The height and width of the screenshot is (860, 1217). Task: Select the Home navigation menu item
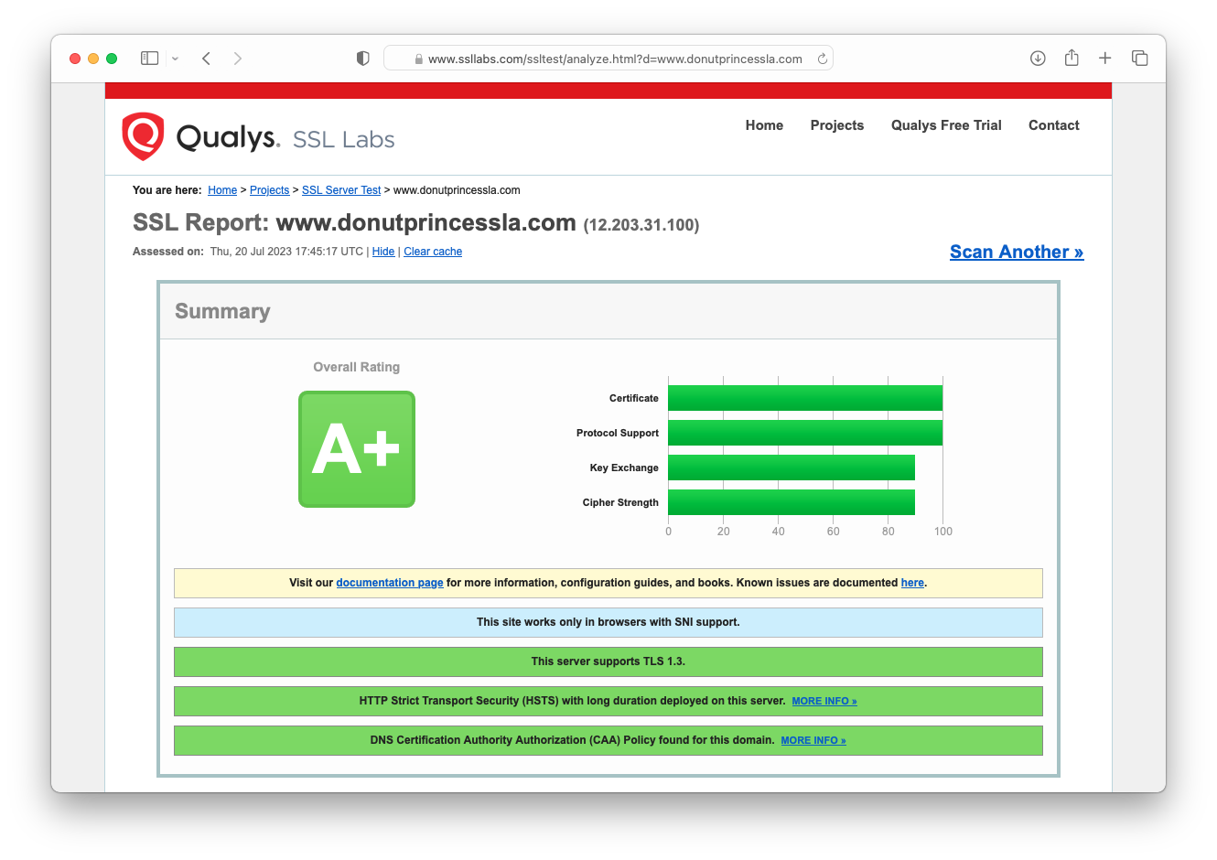point(764,125)
